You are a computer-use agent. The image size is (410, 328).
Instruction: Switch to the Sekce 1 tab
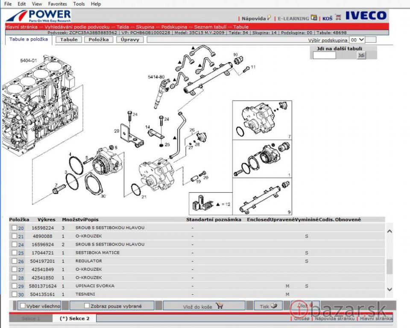click(31, 319)
